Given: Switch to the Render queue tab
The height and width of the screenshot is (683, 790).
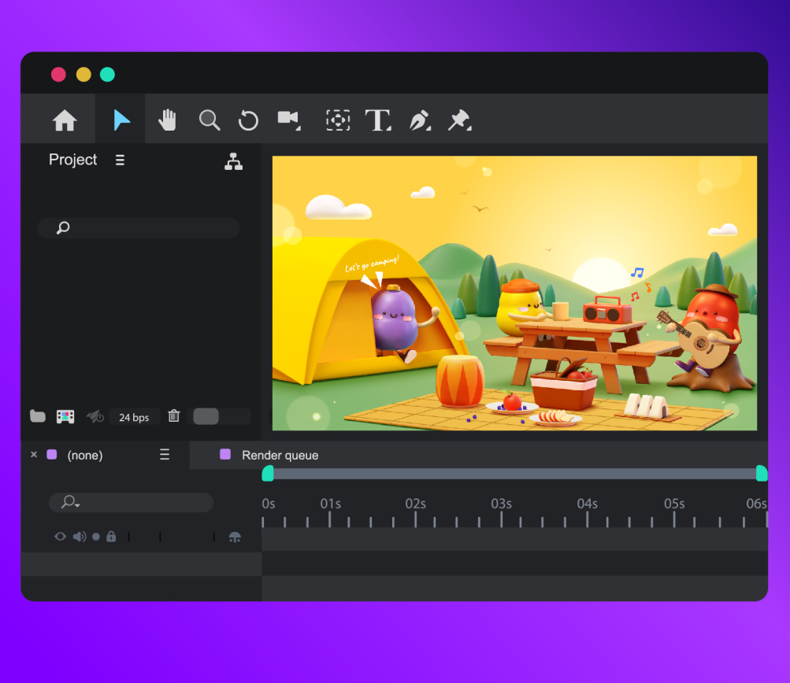Looking at the screenshot, I should coord(280,455).
